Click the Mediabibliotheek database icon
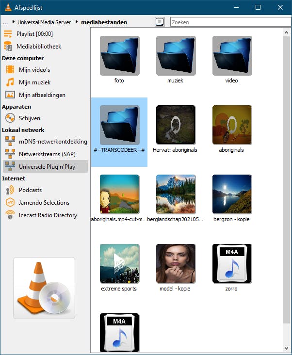The image size is (292, 355). point(8,47)
